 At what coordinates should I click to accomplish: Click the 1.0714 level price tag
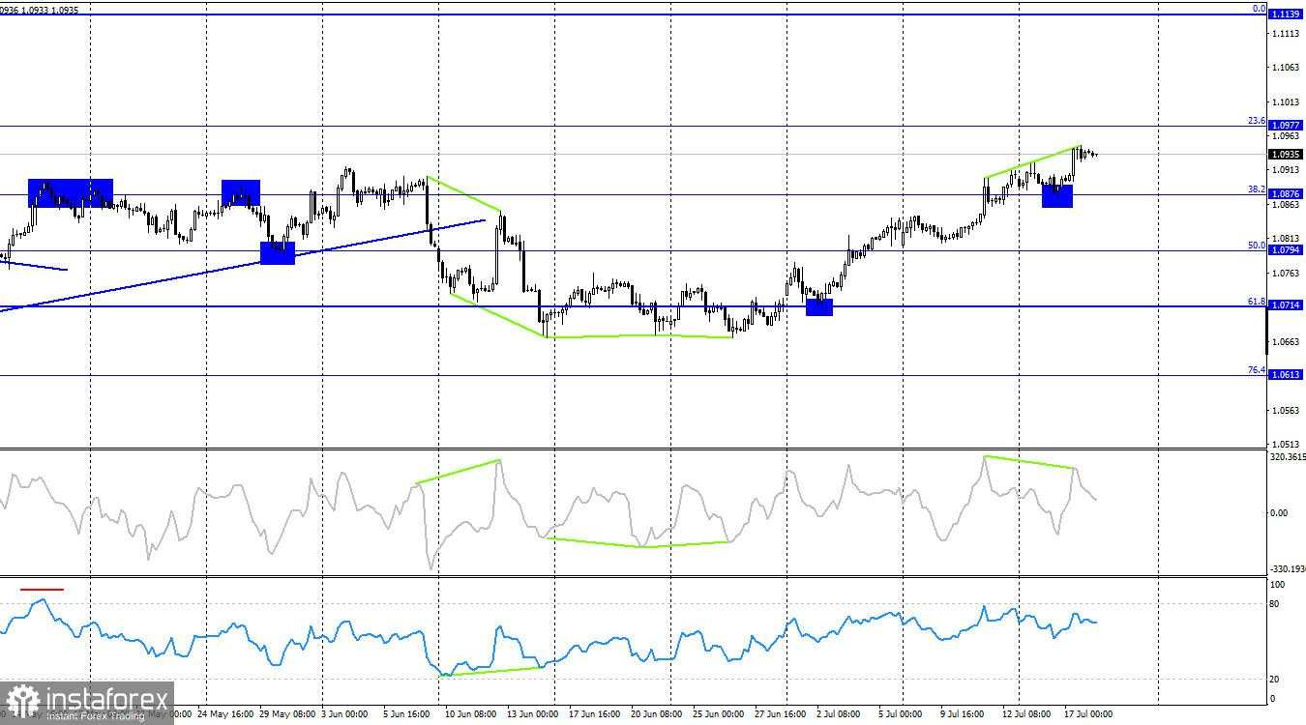(1286, 305)
